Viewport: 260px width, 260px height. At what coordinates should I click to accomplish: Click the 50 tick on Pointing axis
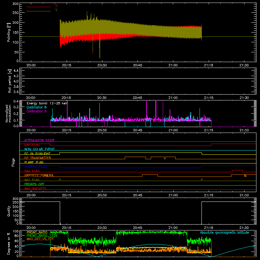pos(17,52)
